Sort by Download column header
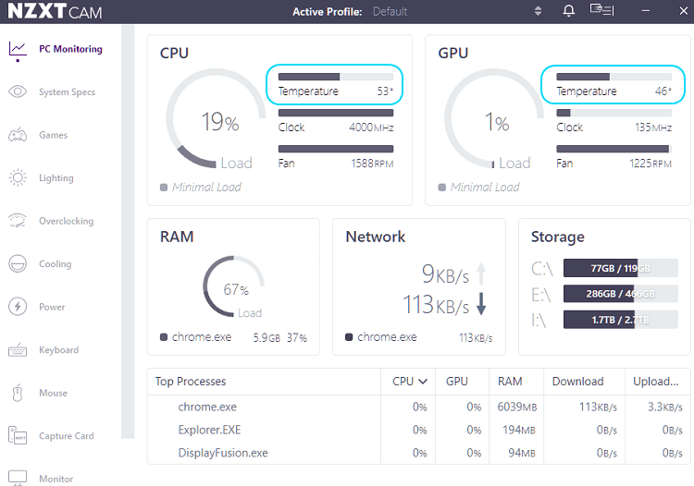694x486 pixels. click(577, 382)
